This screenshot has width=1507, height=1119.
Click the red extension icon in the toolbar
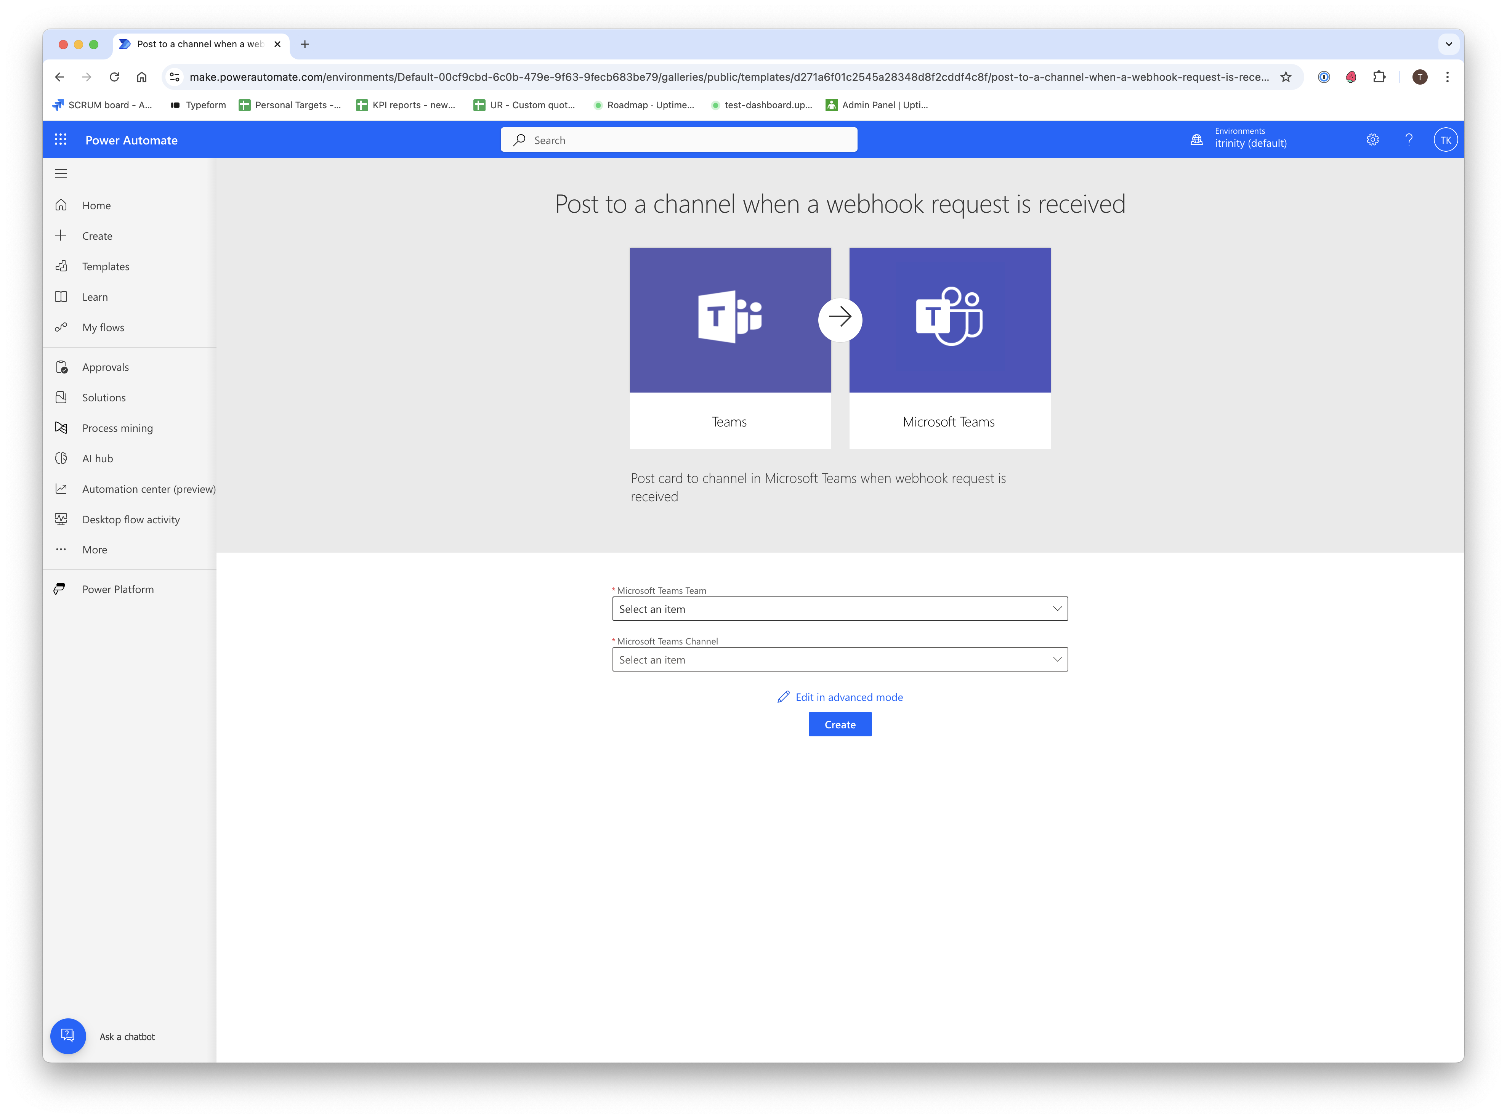pyautogui.click(x=1350, y=77)
